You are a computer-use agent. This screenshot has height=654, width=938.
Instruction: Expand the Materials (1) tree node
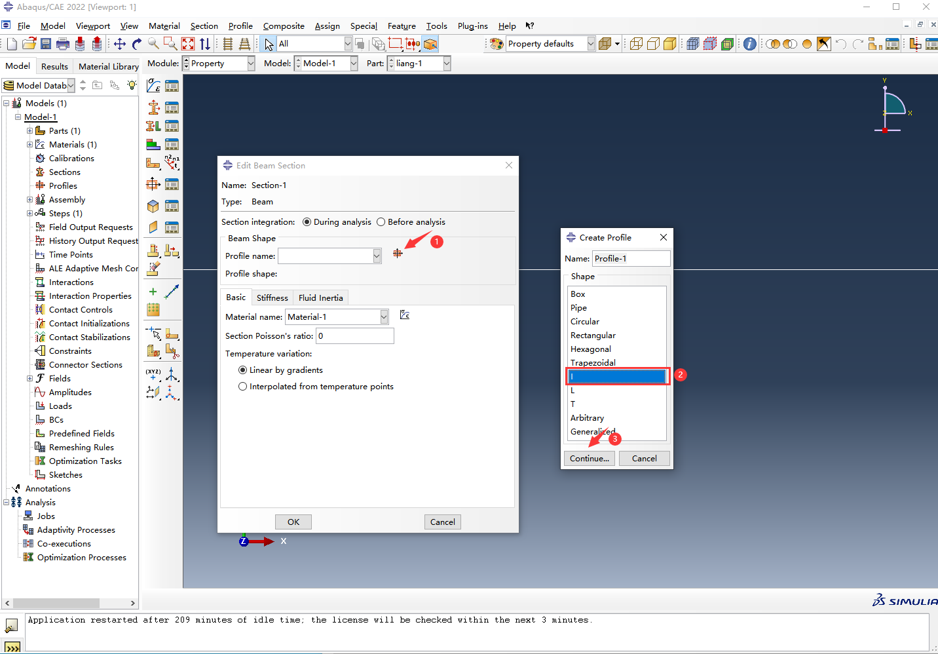29,145
